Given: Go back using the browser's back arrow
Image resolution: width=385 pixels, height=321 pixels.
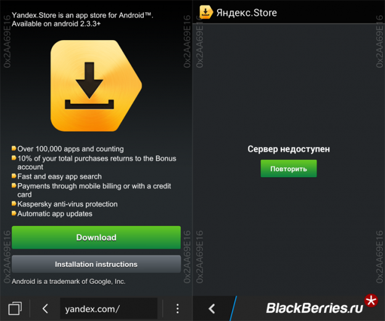Looking at the screenshot, I should pyautogui.click(x=45, y=308).
